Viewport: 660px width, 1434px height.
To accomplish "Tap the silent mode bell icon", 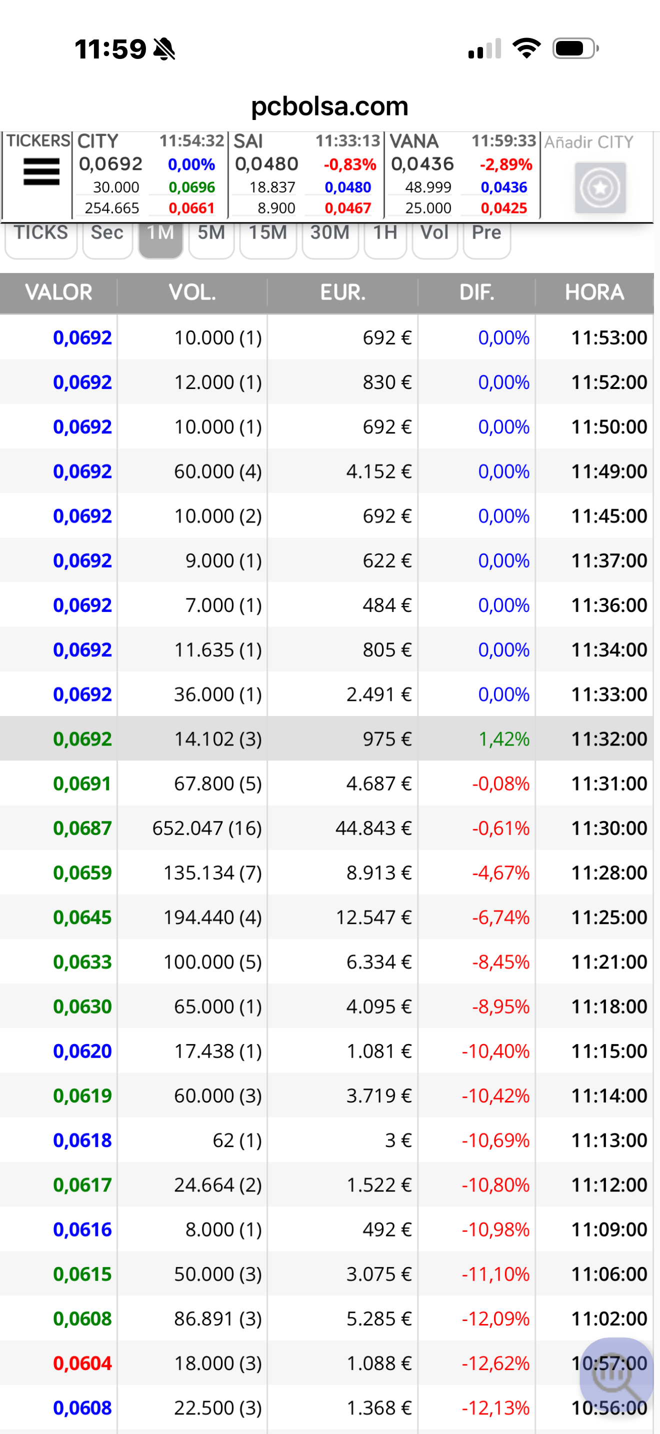I will 164,49.
